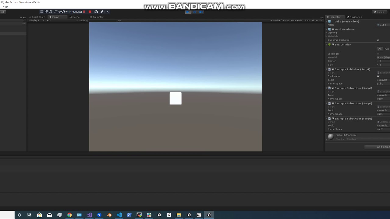Viewport: 390px width, 219px height.
Task: Click the Example Publisher Topic field
Action: 383,80
